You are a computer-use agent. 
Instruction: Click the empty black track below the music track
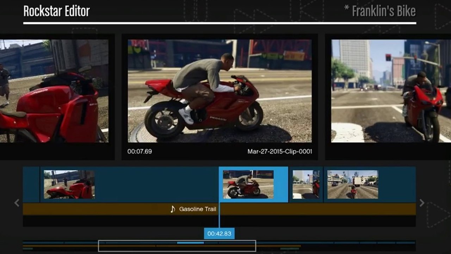tap(219, 221)
